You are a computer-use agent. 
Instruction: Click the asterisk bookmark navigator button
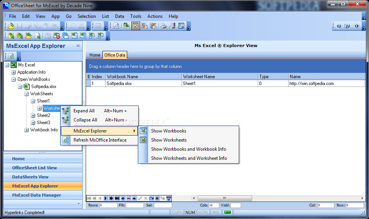click(x=157, y=199)
